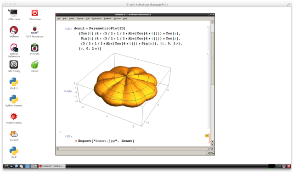The height and width of the screenshot is (173, 294).
Task: Launch the Pi Store icon
Action: point(35,49)
